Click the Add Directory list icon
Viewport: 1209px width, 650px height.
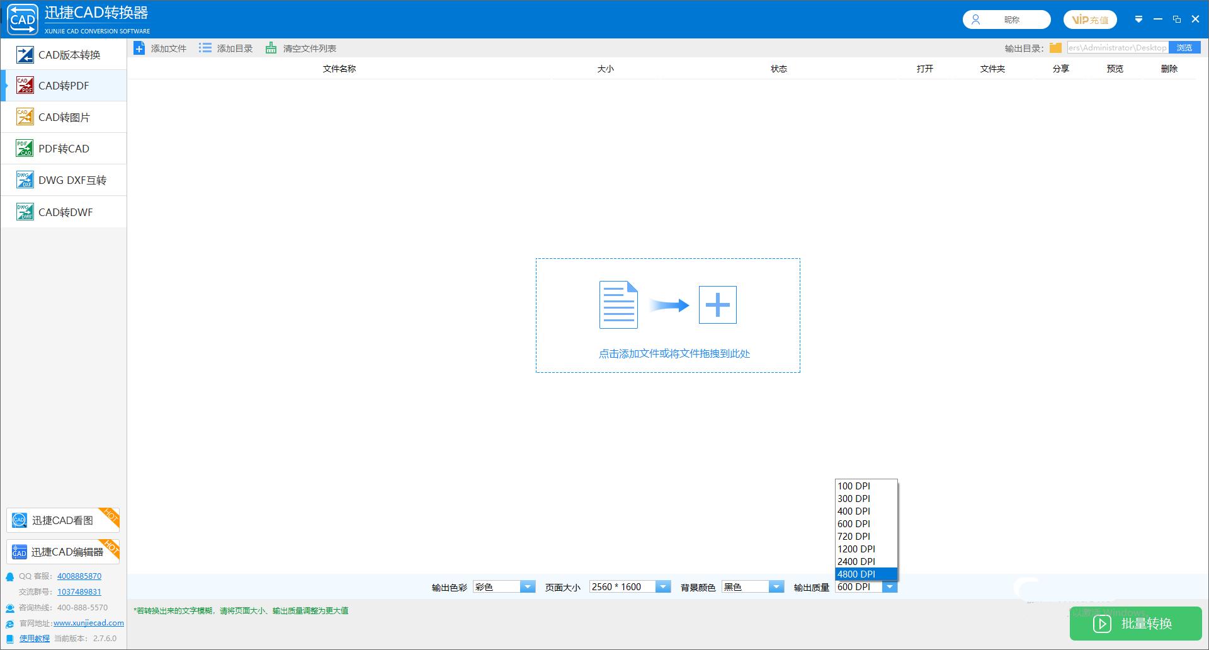(205, 48)
